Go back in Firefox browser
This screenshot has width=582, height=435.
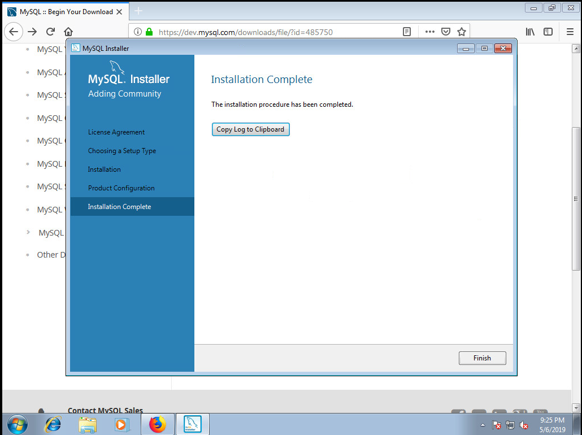click(14, 32)
